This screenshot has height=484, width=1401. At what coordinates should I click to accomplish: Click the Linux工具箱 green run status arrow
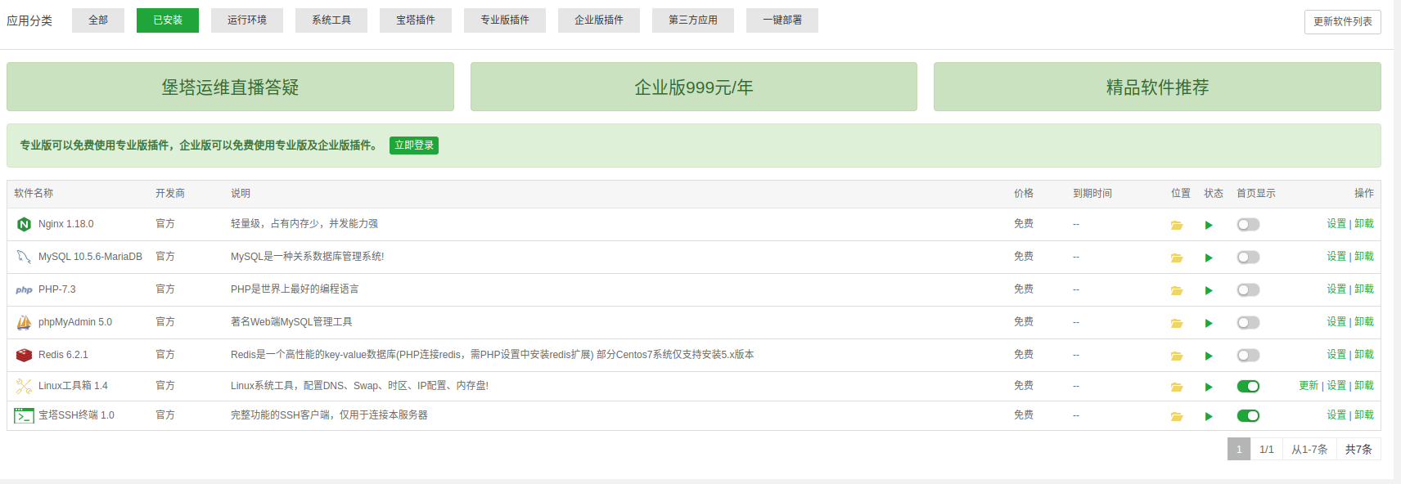pos(1209,387)
